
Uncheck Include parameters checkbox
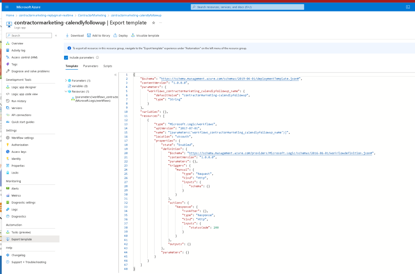[66, 58]
